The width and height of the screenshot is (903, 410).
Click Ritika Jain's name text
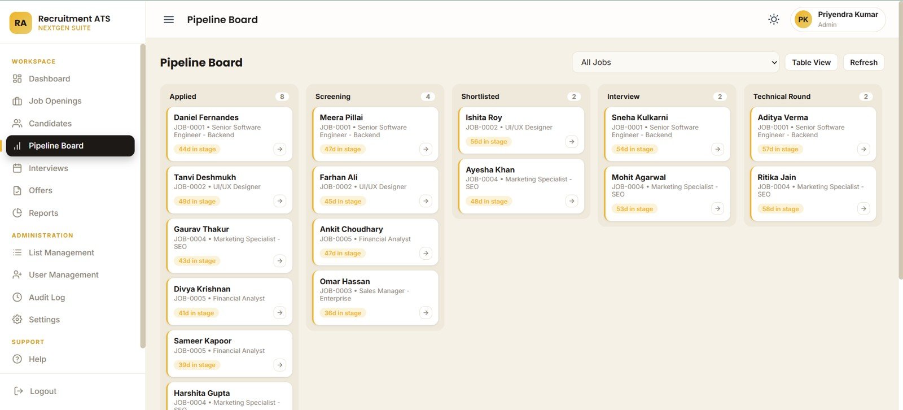coord(777,177)
